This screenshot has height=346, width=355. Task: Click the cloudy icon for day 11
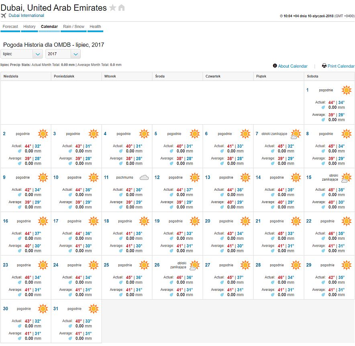tap(144, 177)
